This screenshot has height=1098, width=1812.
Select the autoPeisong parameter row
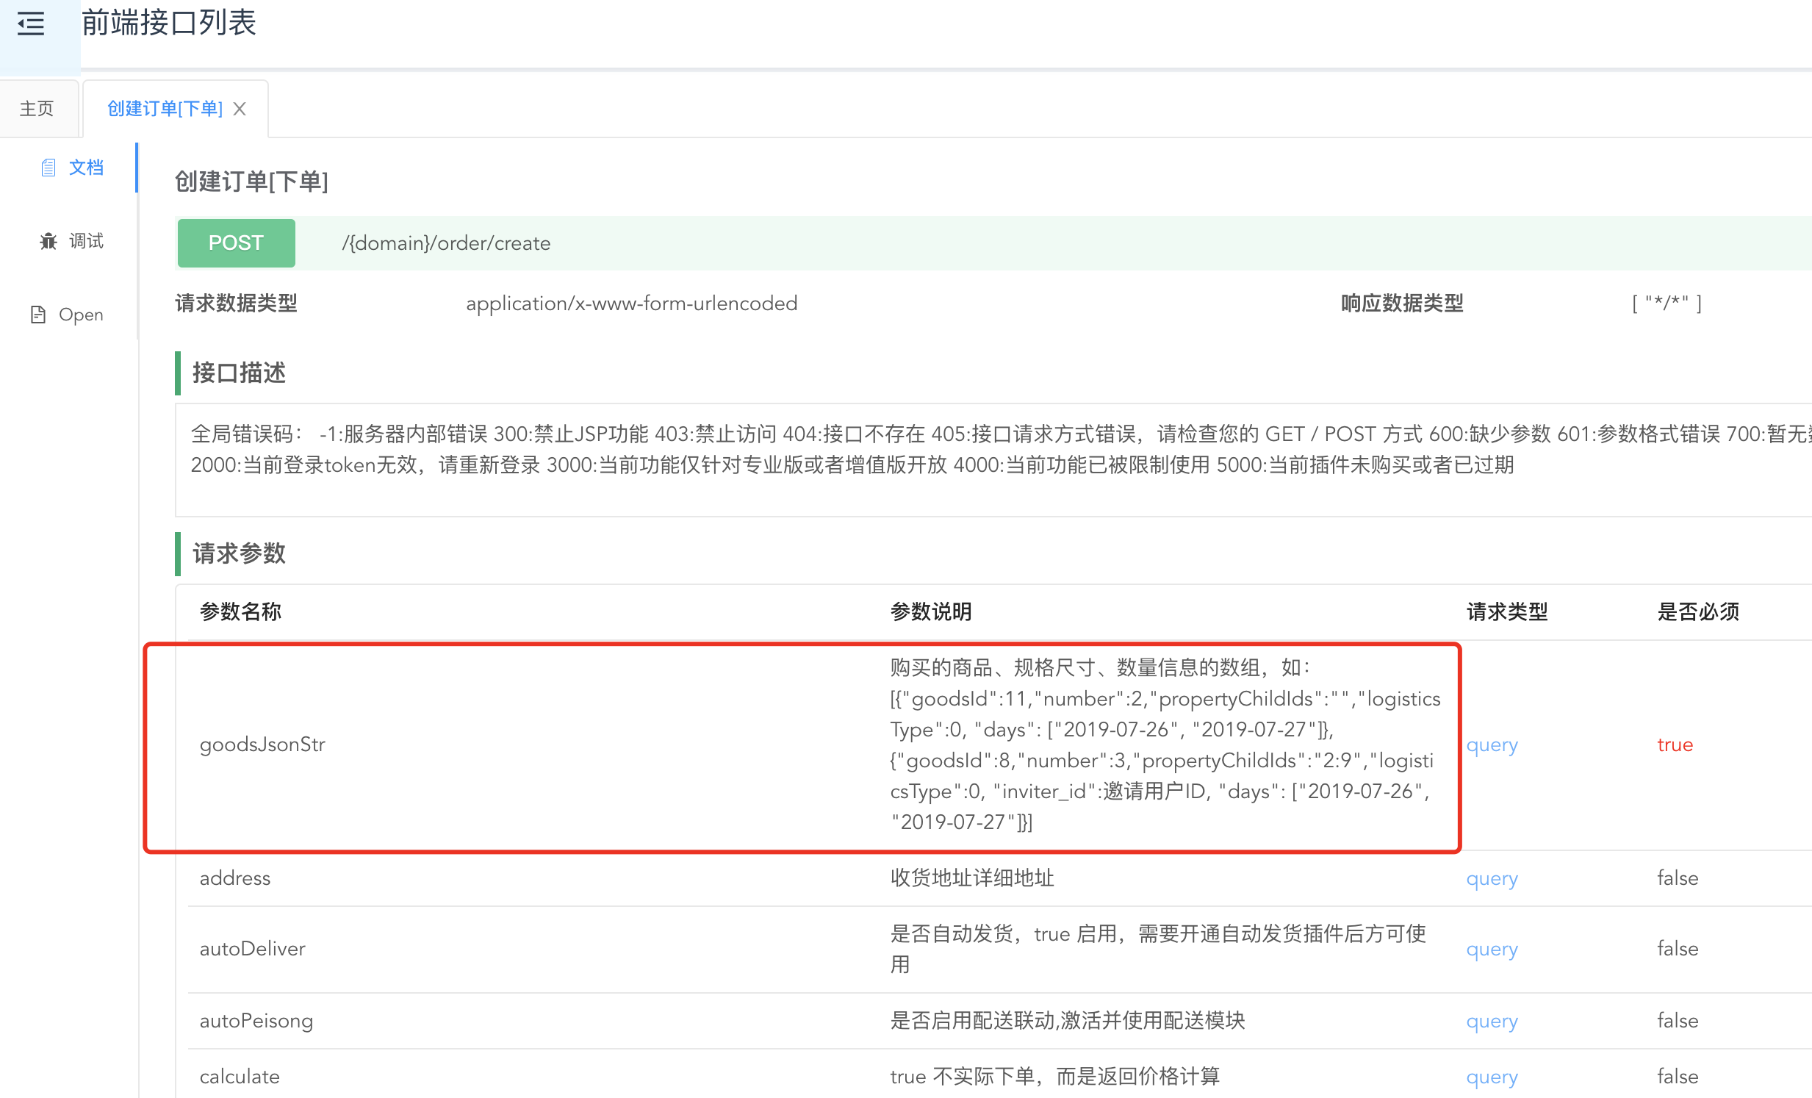(x=256, y=1021)
